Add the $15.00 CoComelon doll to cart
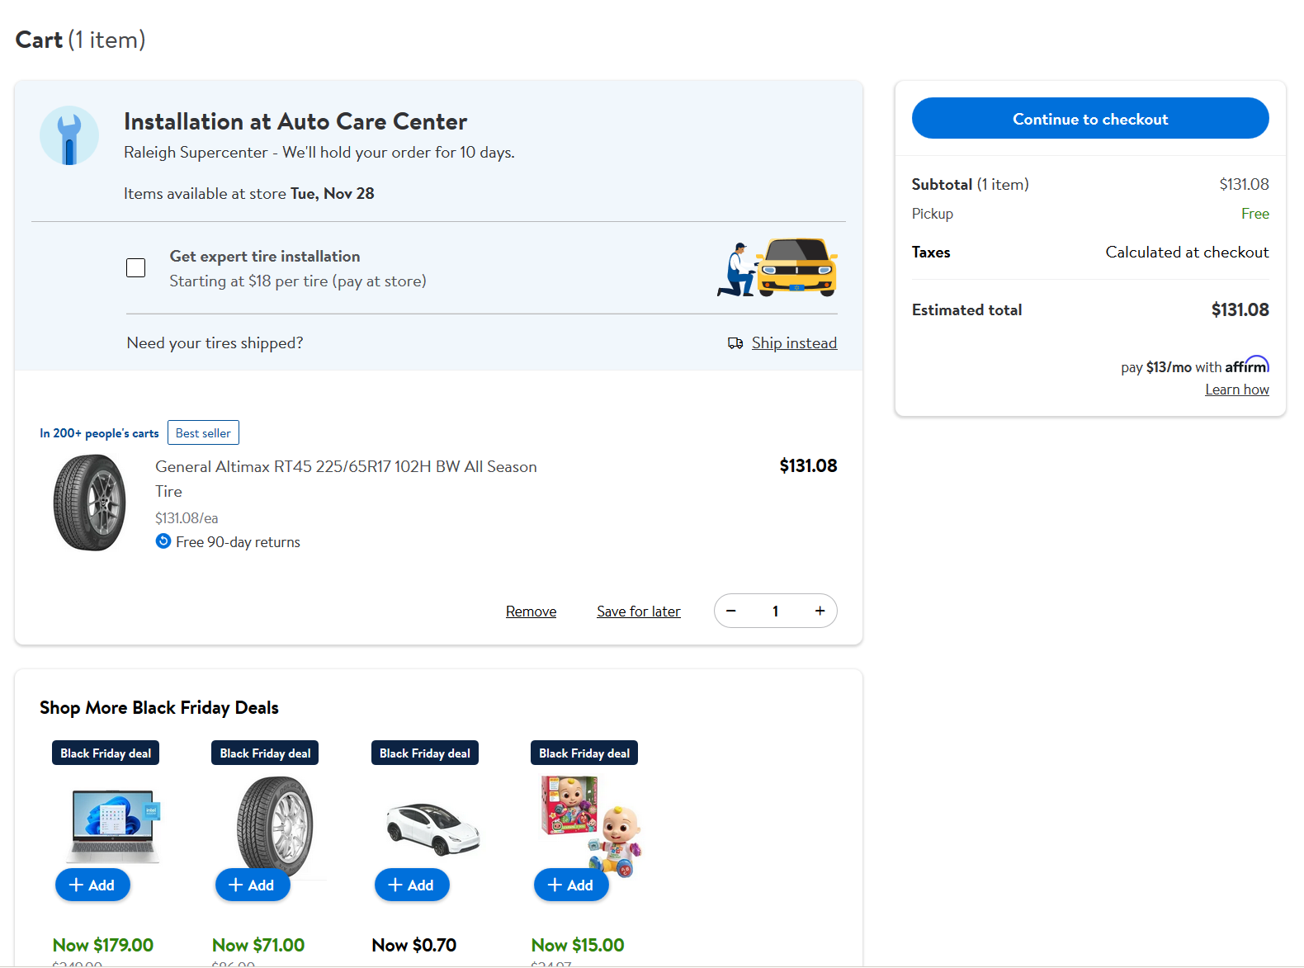This screenshot has height=968, width=1304. point(571,885)
